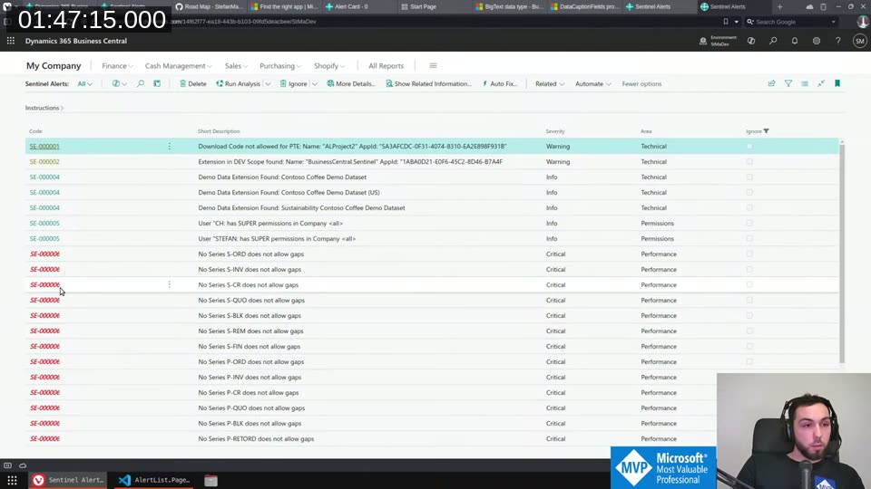Screen dimensions: 871x489
Task: Open the settings gear
Action: 816,41
